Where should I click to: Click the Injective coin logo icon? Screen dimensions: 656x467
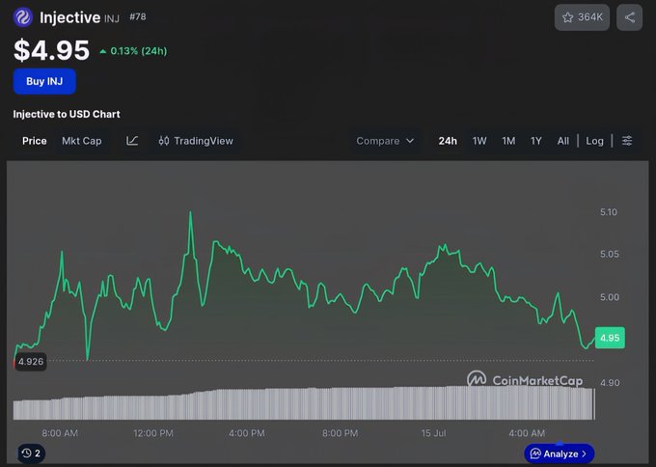coord(22,17)
